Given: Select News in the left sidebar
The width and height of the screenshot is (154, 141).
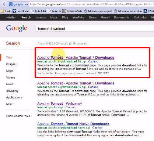Looking at the screenshot, I should click(10, 84).
